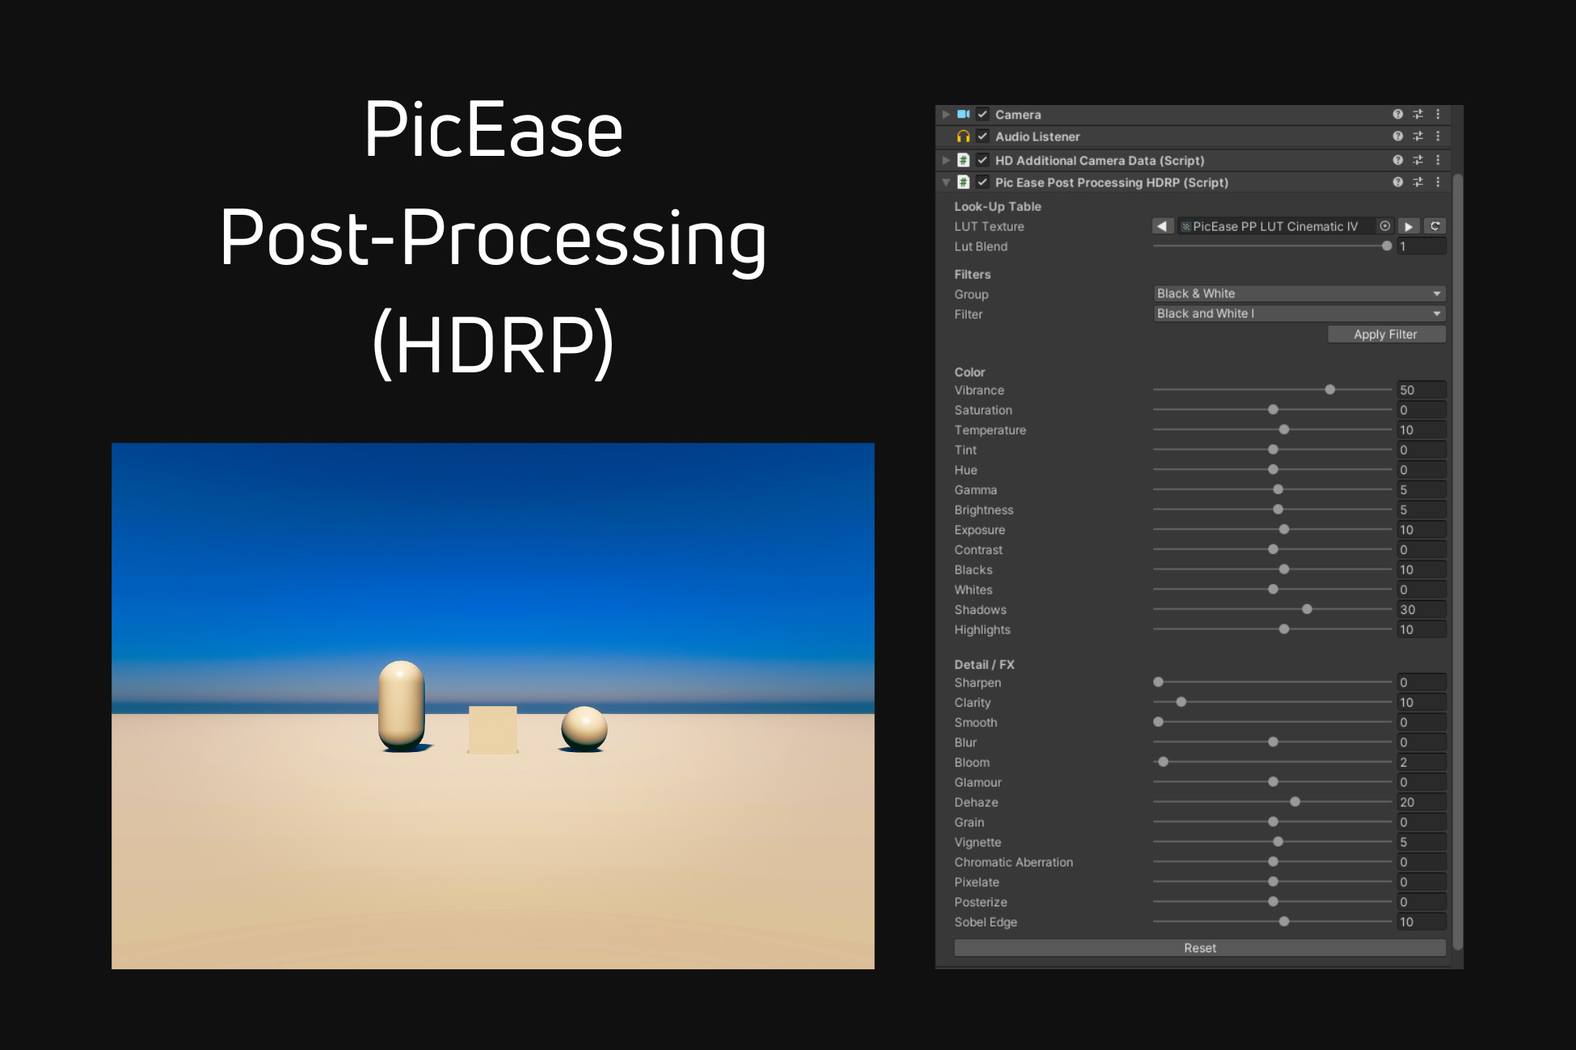Collapse the Pic Ease Post Processing HDRP component
Screen dimensions: 1576x1050
[x=946, y=183]
